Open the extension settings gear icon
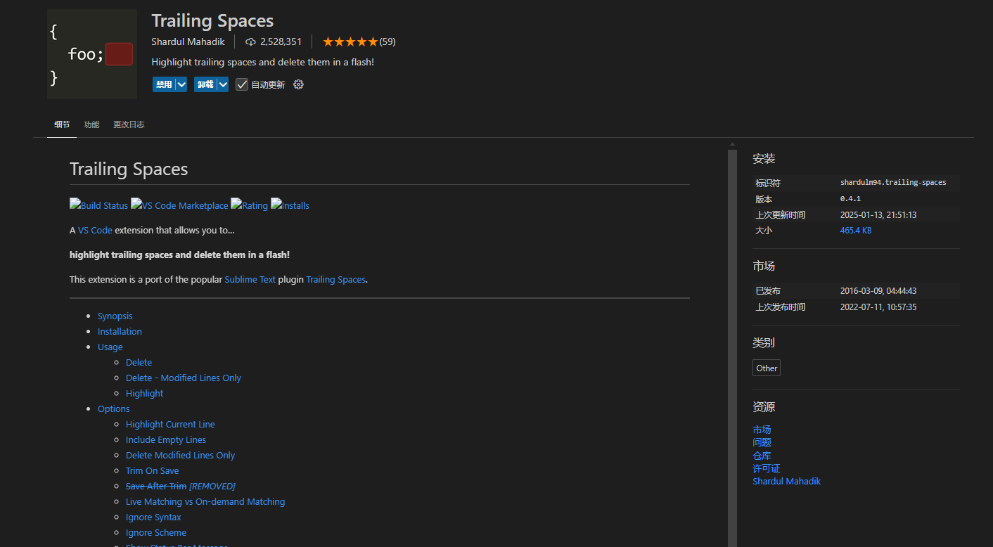The width and height of the screenshot is (993, 547). tap(298, 84)
